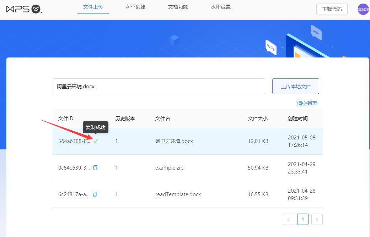Go to next page arrow
The width and height of the screenshot is (370, 237).
(x=317, y=219)
